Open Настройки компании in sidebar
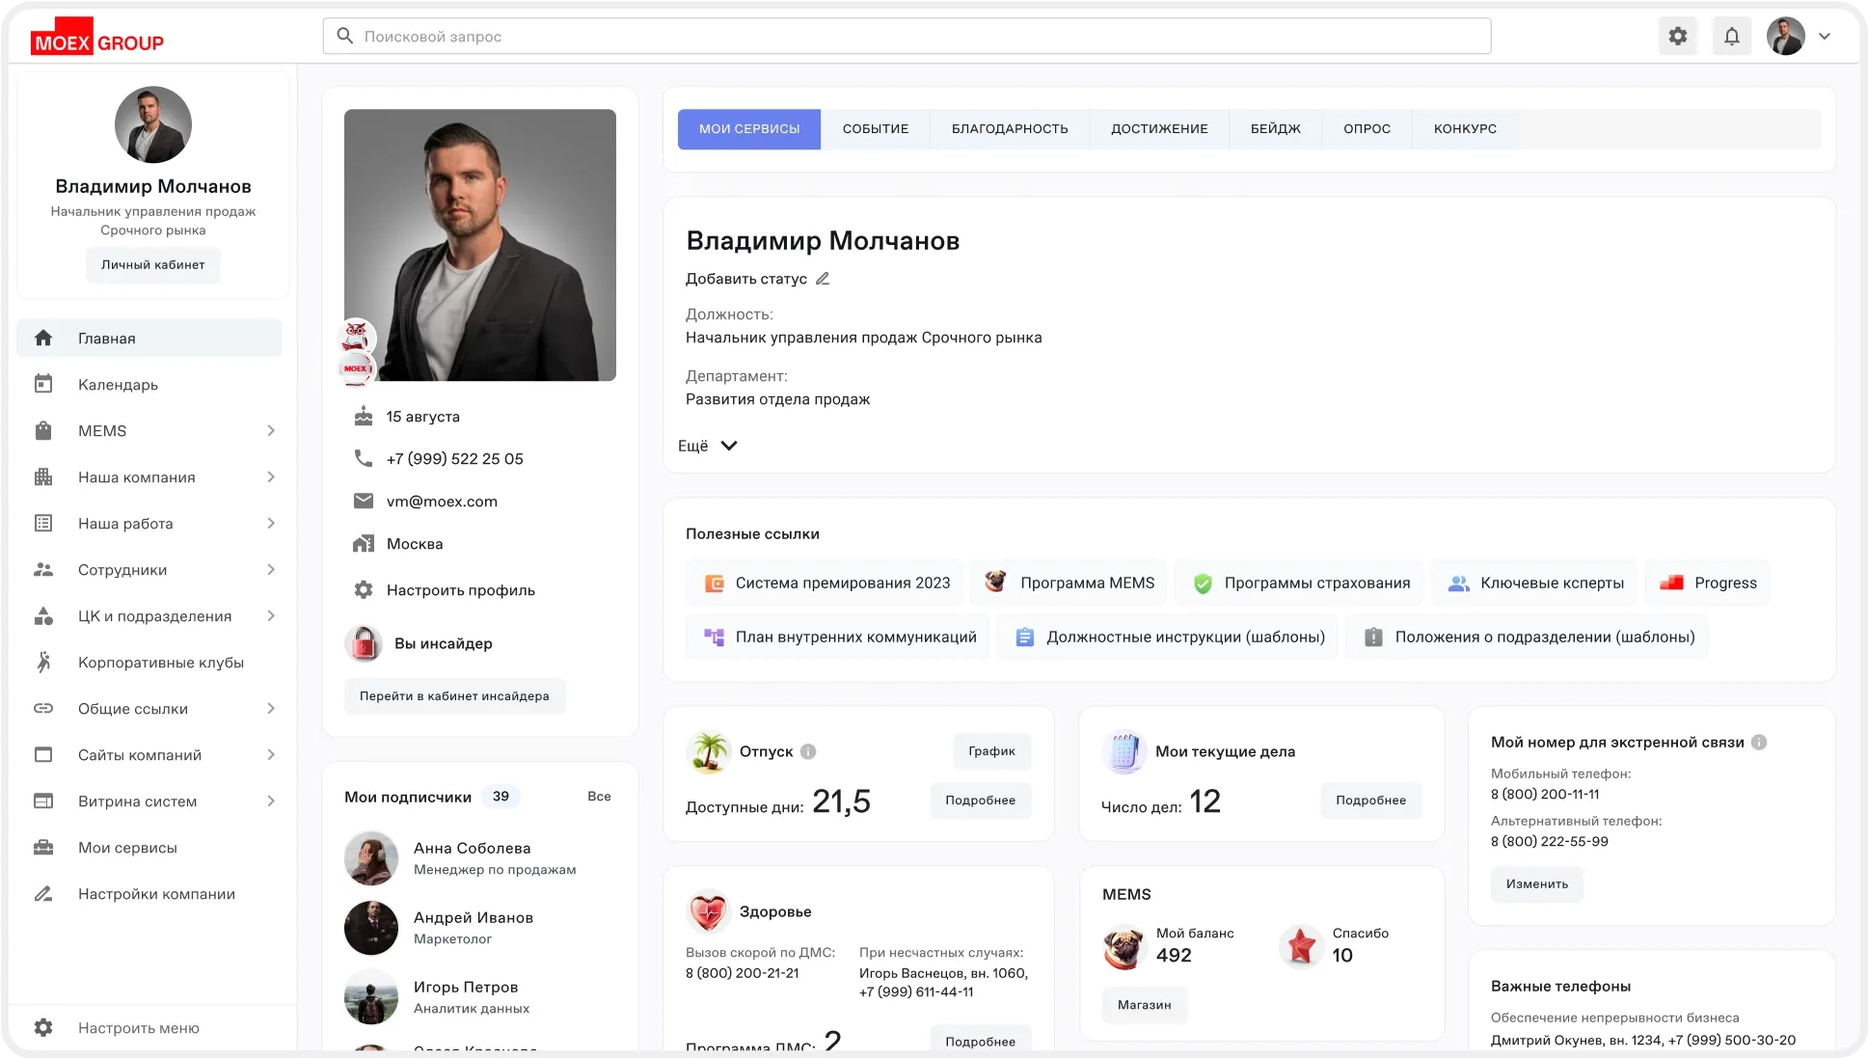 pos(149,894)
